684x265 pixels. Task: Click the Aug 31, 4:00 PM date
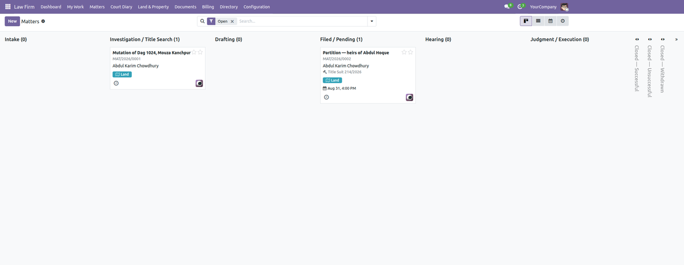click(342, 88)
